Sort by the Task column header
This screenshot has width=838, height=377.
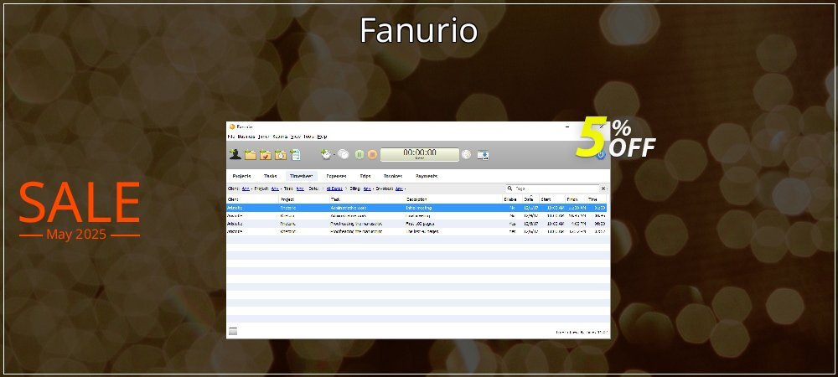pyautogui.click(x=367, y=199)
